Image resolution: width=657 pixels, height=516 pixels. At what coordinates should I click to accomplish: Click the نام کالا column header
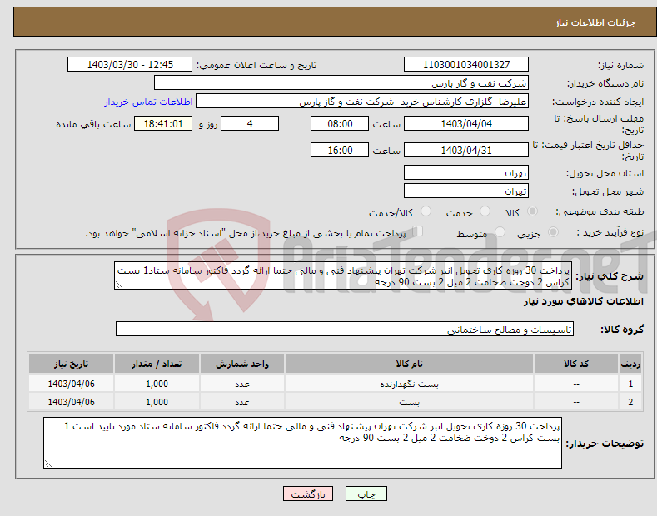click(410, 364)
